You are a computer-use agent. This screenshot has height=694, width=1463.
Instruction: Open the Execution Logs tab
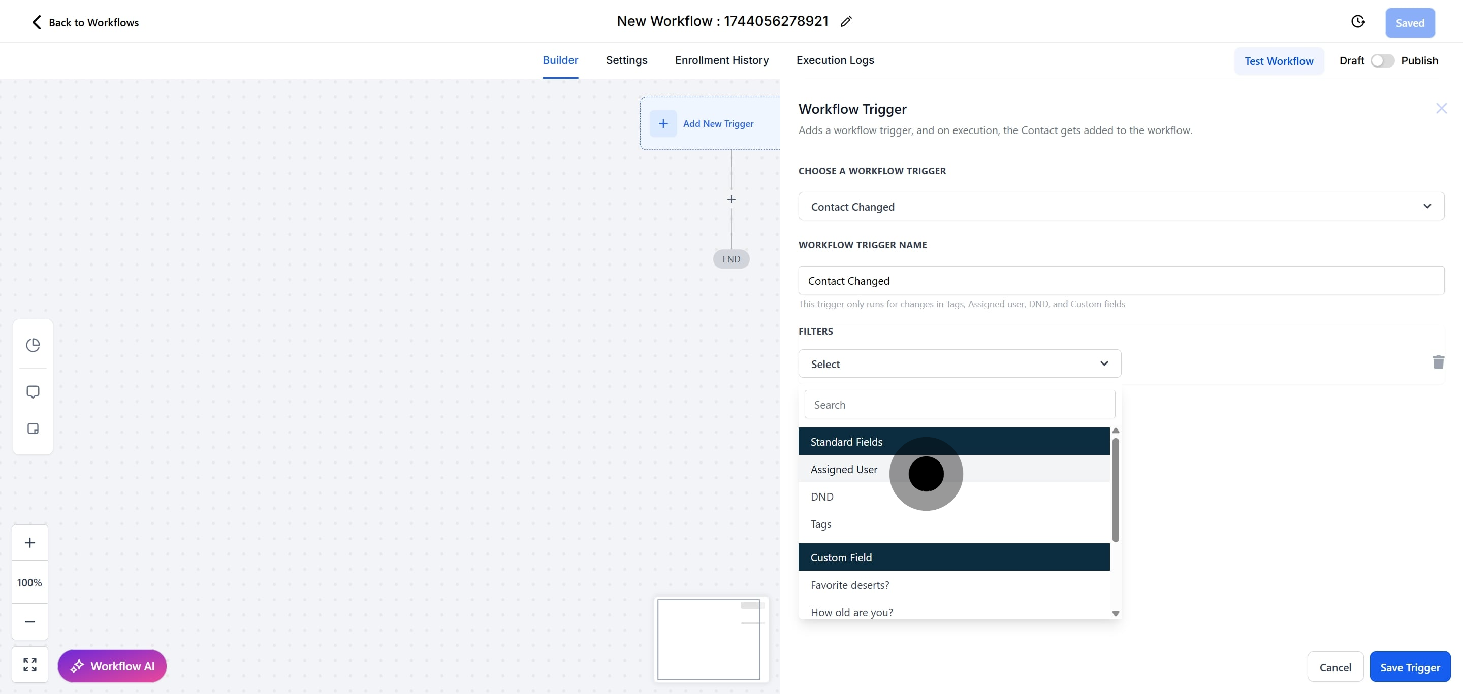tap(835, 60)
